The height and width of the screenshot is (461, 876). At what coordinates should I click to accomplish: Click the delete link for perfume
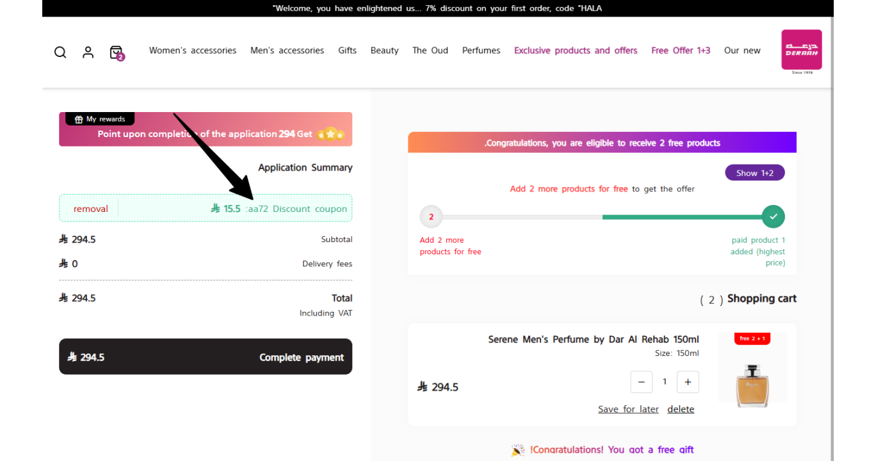click(681, 409)
